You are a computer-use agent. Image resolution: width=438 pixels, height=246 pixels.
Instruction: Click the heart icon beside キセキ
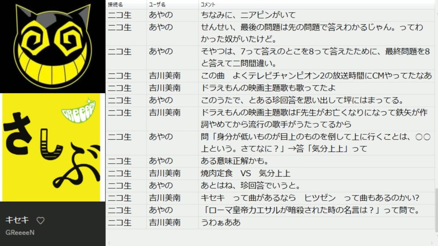pyautogui.click(x=41, y=221)
